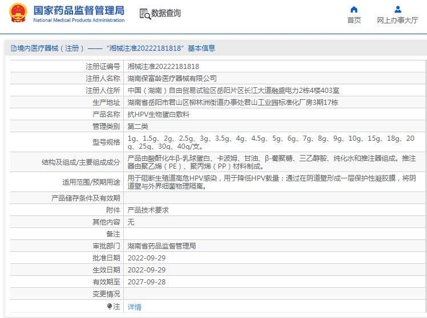Screen dimensions: 427x318
Task: Open the 数据查询 search icon
Action: point(145,14)
